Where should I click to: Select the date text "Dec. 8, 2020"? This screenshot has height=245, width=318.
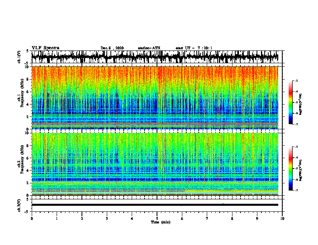[112, 48]
